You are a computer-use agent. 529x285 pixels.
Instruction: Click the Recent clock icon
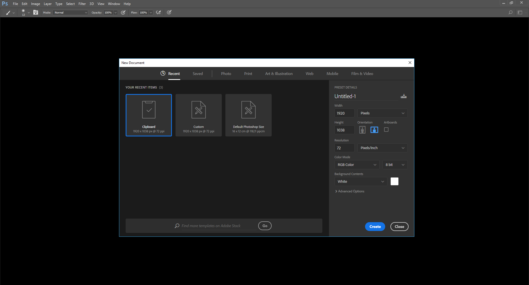click(163, 73)
